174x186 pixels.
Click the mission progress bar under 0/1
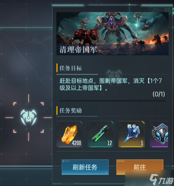112,101
